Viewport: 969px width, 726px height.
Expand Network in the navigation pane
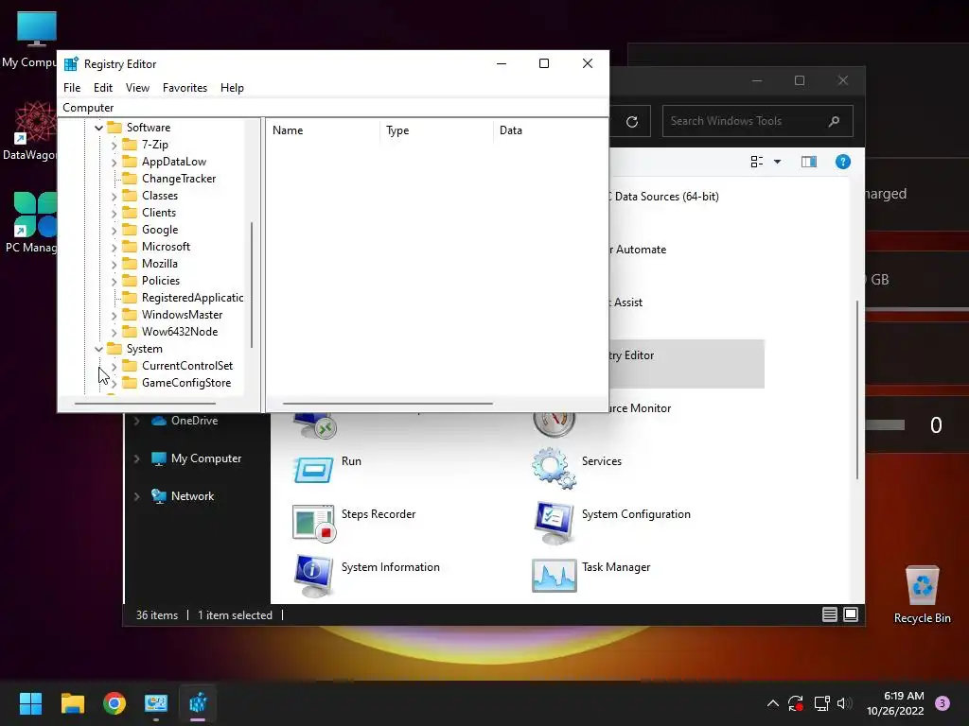(136, 496)
